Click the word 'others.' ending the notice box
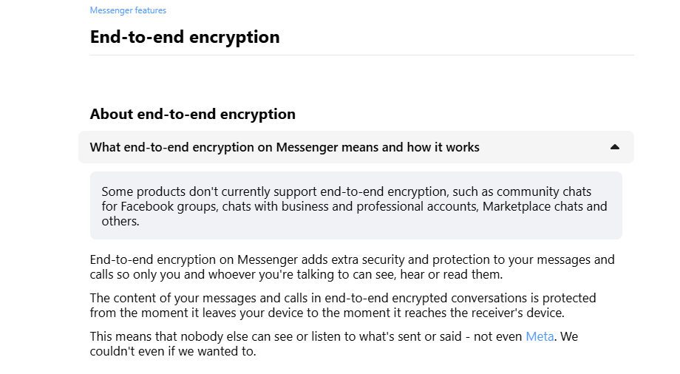 pyautogui.click(x=120, y=221)
